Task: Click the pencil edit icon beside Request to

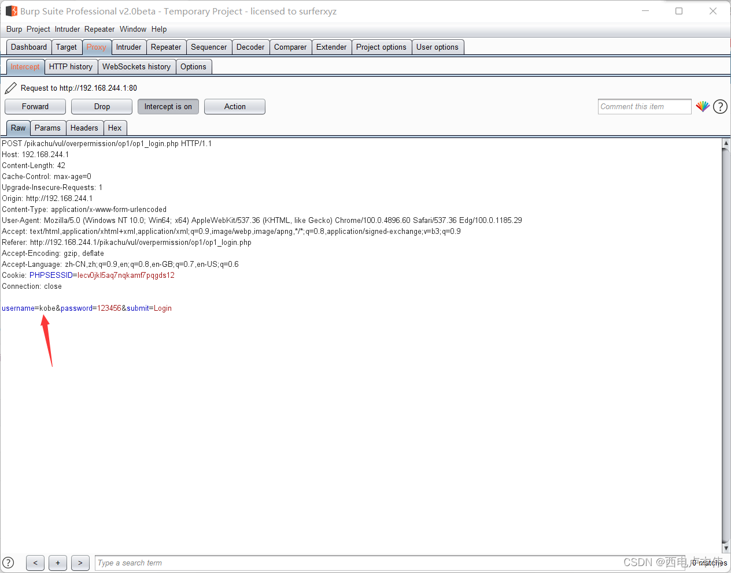Action: 10,88
